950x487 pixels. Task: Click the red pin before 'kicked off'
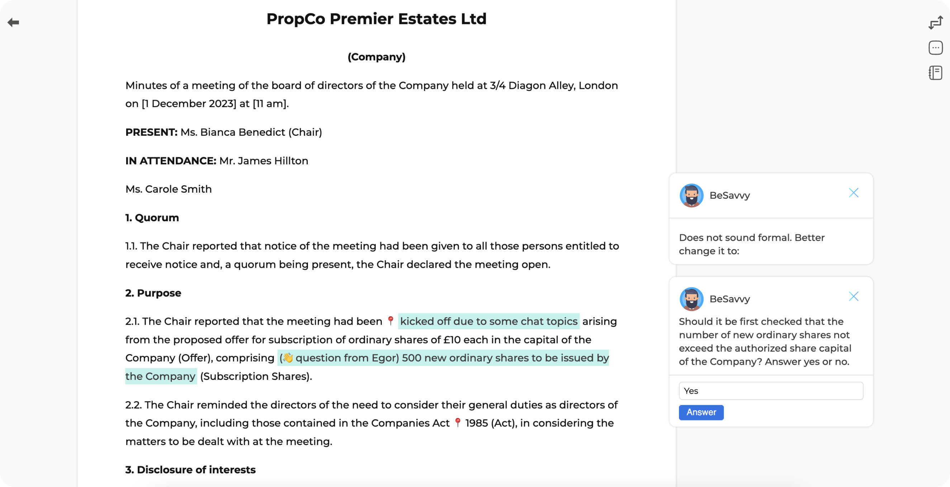click(390, 320)
